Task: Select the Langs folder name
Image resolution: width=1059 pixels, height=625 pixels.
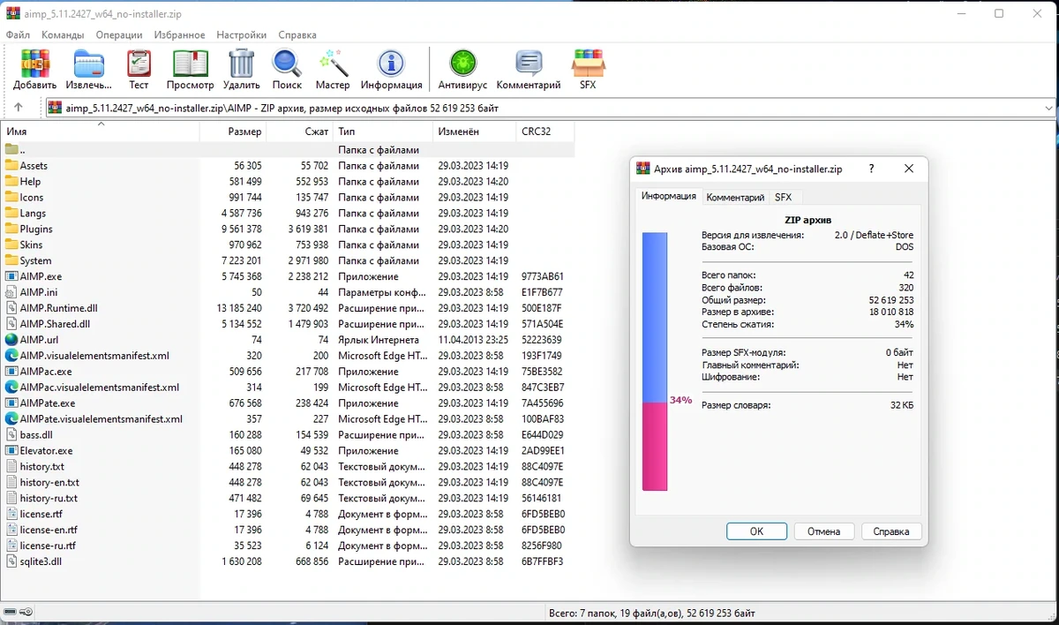Action: tap(33, 213)
